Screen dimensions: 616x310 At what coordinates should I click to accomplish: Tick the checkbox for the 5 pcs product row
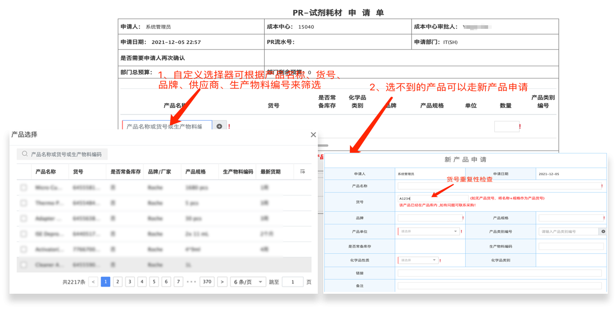tap(24, 203)
